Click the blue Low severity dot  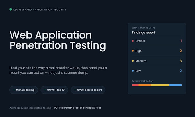pos(133,71)
